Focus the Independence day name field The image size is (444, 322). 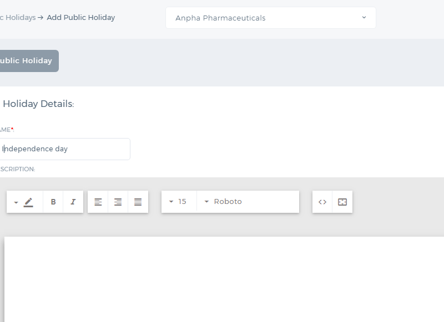[64, 149]
